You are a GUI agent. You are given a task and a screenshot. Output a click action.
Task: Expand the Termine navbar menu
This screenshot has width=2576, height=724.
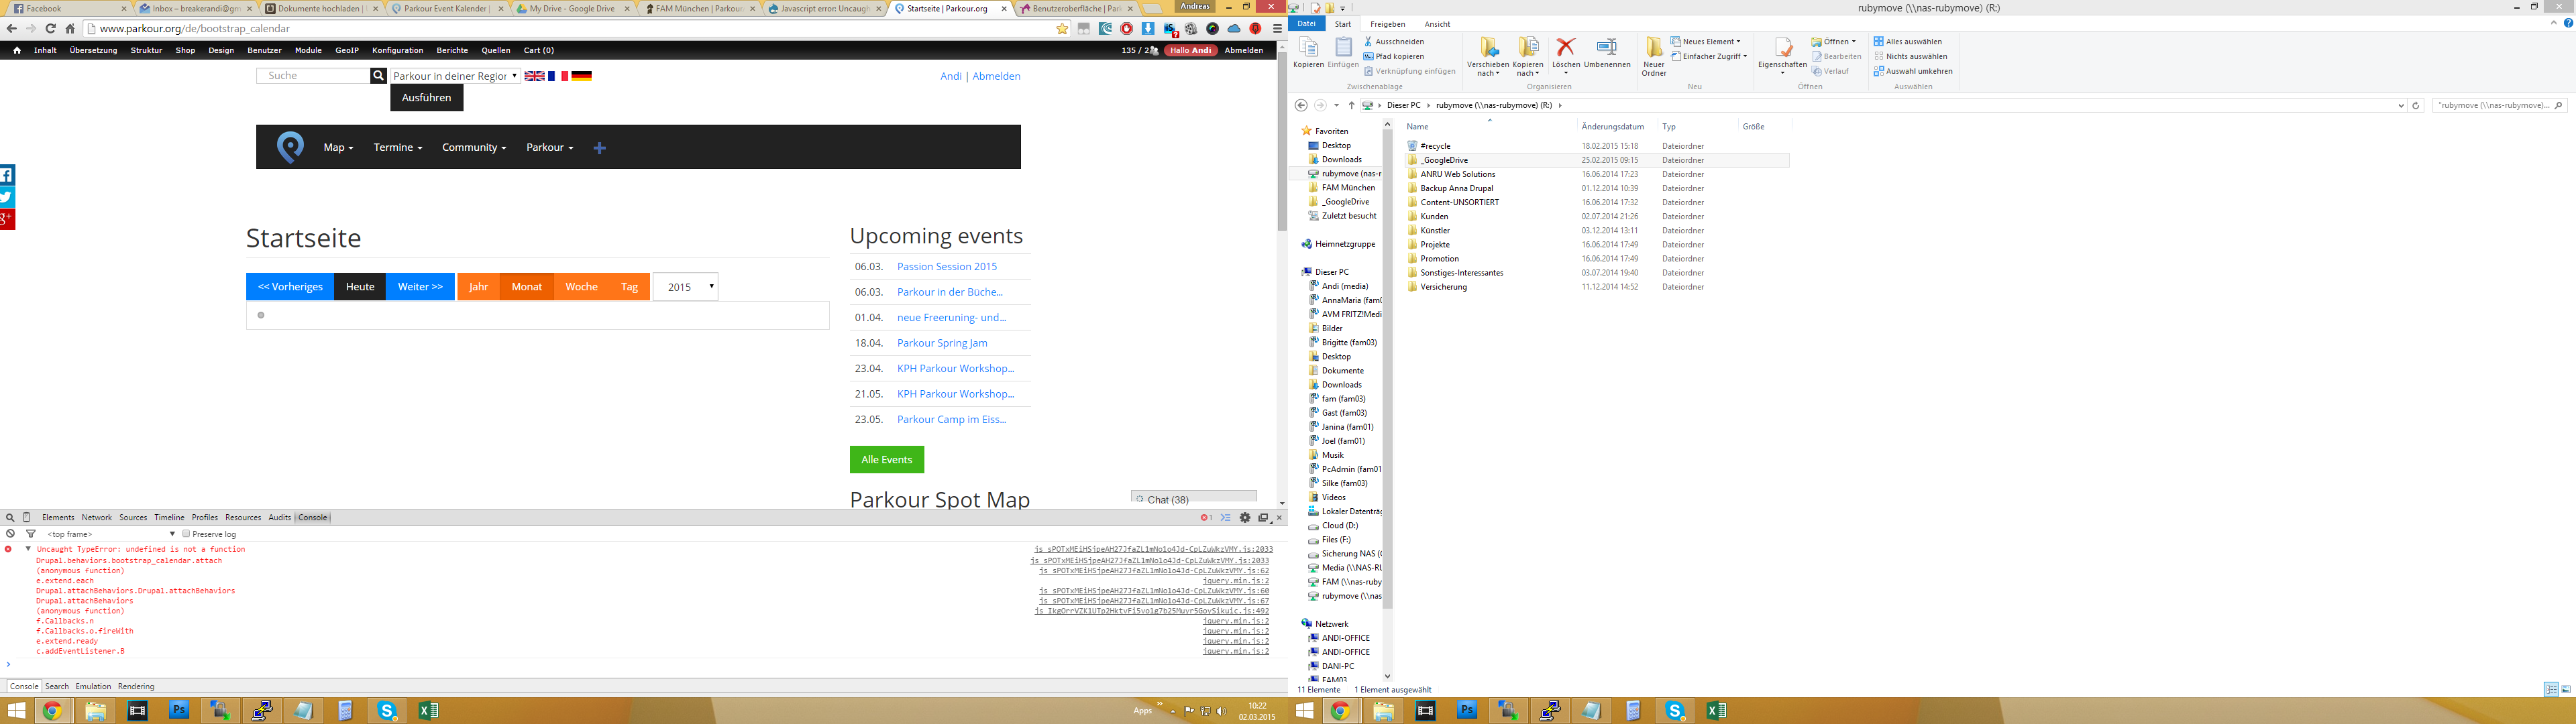[398, 147]
